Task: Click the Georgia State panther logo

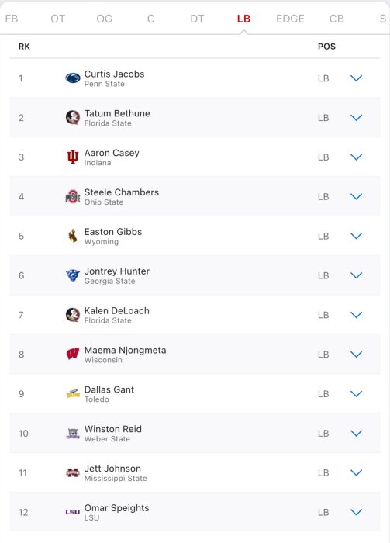Action: (73, 275)
